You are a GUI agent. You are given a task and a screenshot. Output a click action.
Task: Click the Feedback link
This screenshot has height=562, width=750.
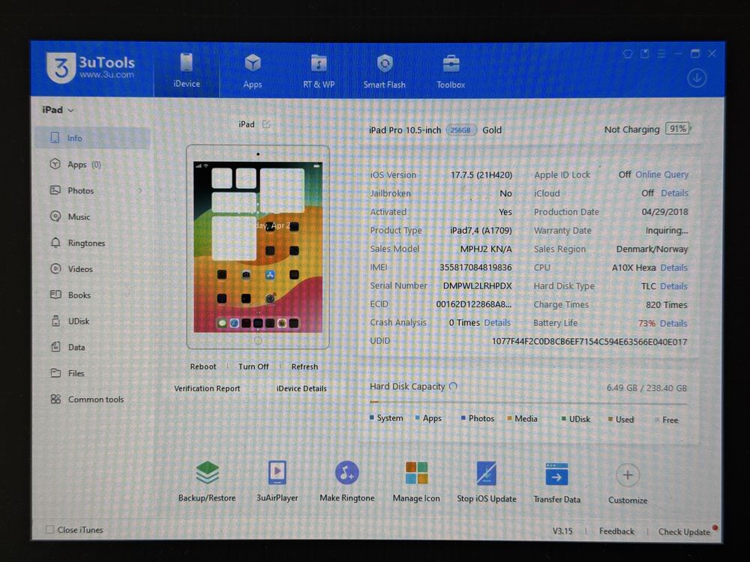pos(616,531)
